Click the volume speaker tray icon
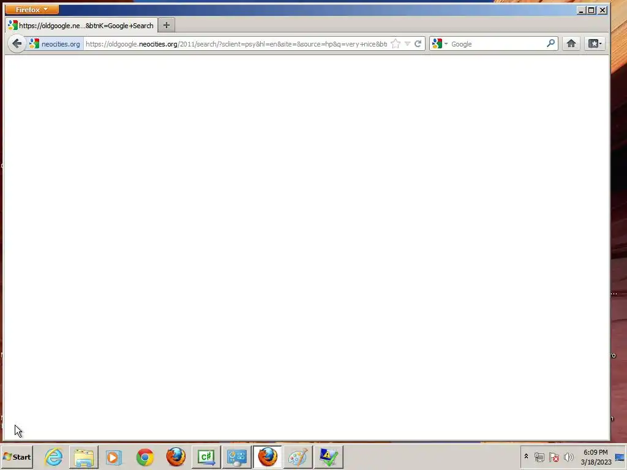Screen dimensions: 627x470 (x=568, y=457)
